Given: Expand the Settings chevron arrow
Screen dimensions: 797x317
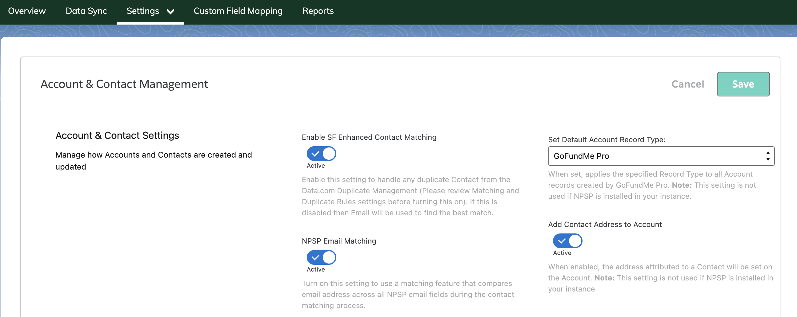Looking at the screenshot, I should 170,12.
